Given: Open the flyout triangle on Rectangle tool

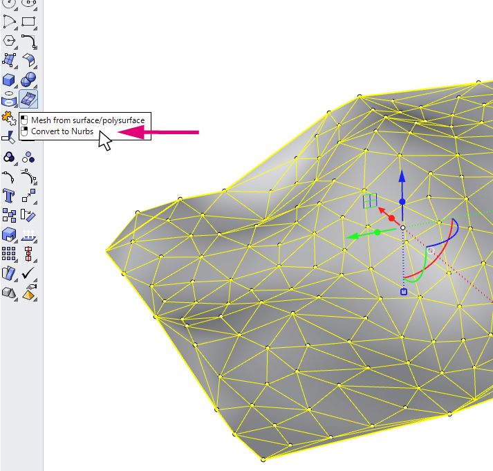Looking at the screenshot, I should tap(35, 28).
